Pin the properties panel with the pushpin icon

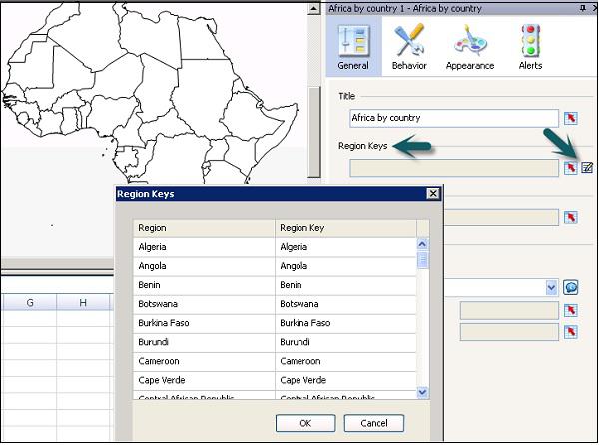(578, 8)
